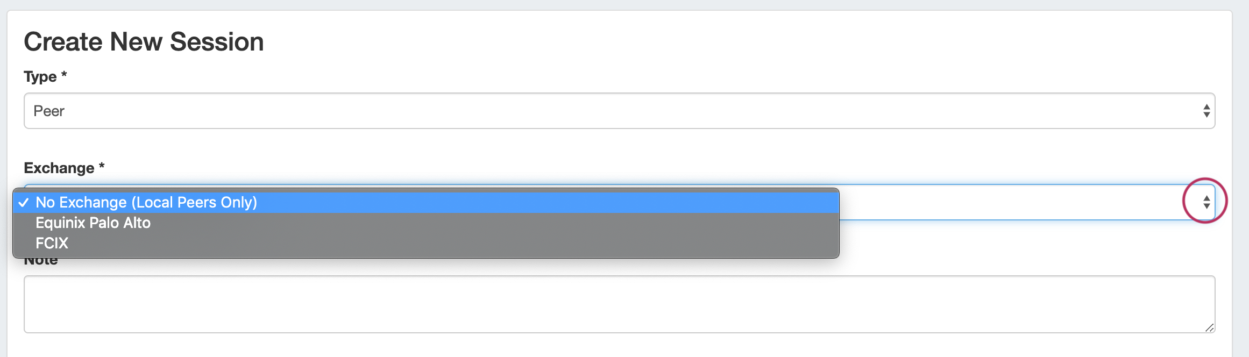The image size is (1249, 357).
Task: Click the checkmark beside No Exchange
Action: 24,203
